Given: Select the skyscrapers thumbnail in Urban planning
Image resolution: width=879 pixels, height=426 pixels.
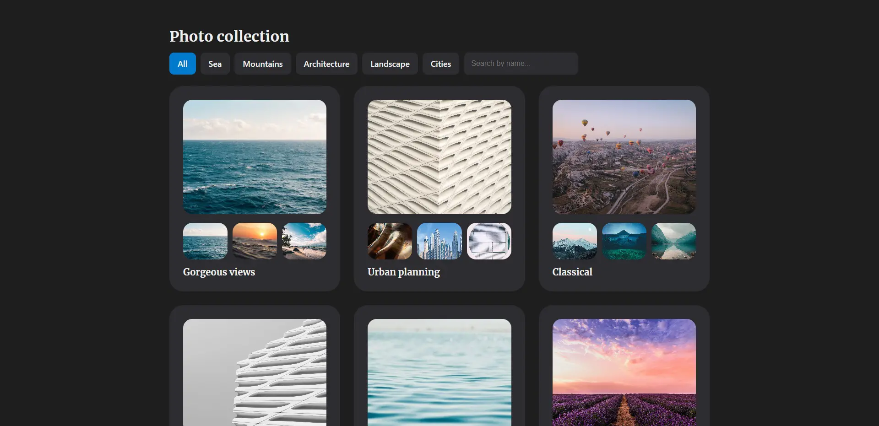Looking at the screenshot, I should click(439, 241).
